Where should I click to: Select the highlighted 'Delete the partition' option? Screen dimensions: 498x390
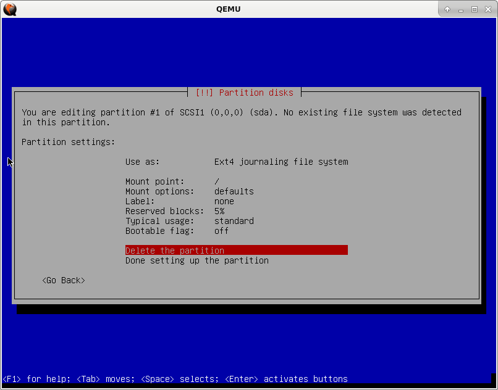236,250
